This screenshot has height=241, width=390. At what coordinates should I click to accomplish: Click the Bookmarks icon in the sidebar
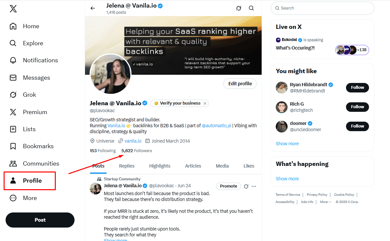click(x=13, y=146)
